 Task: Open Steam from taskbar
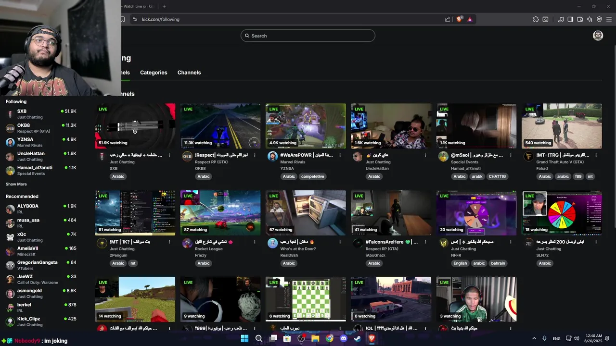tap(358, 338)
